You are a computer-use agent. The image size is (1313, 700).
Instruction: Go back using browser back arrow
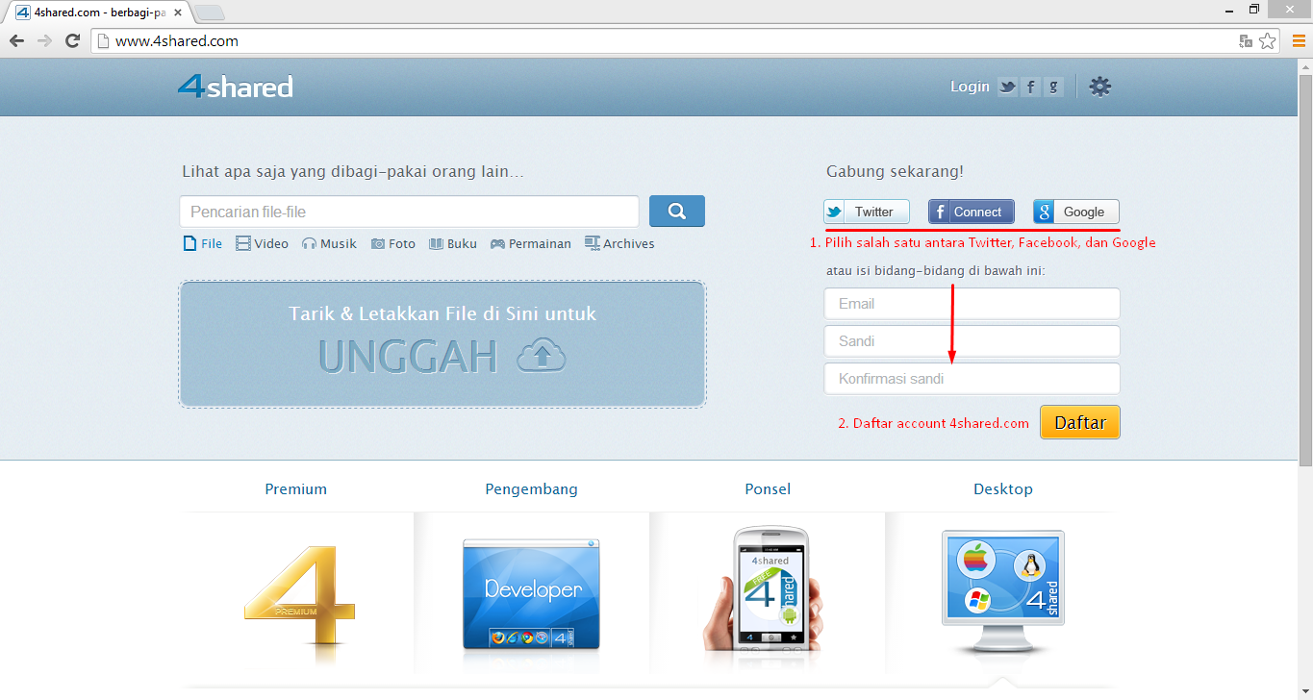(16, 40)
